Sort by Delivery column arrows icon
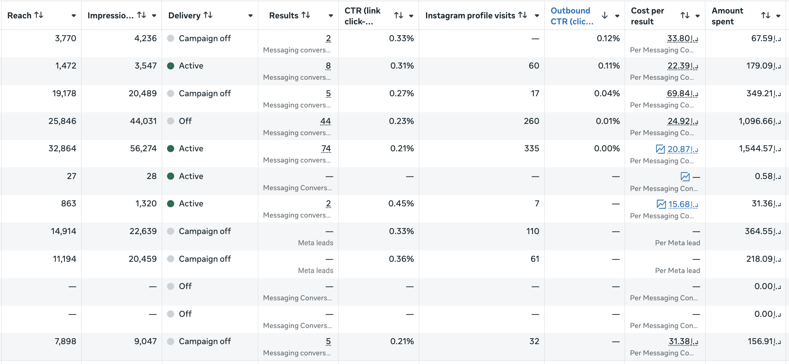The width and height of the screenshot is (789, 364). (x=208, y=15)
